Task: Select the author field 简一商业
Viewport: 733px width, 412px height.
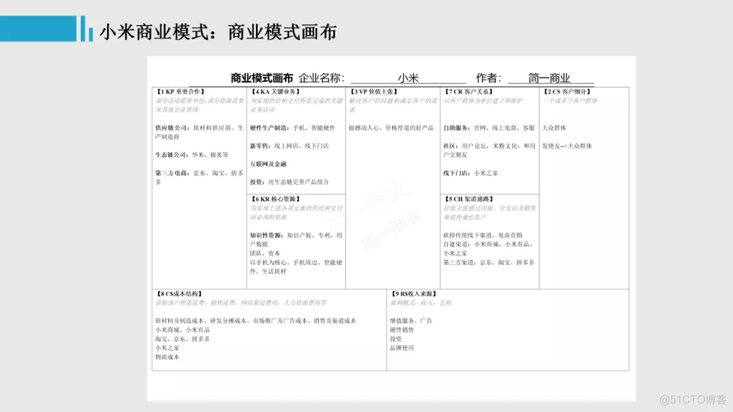Action: [x=550, y=78]
